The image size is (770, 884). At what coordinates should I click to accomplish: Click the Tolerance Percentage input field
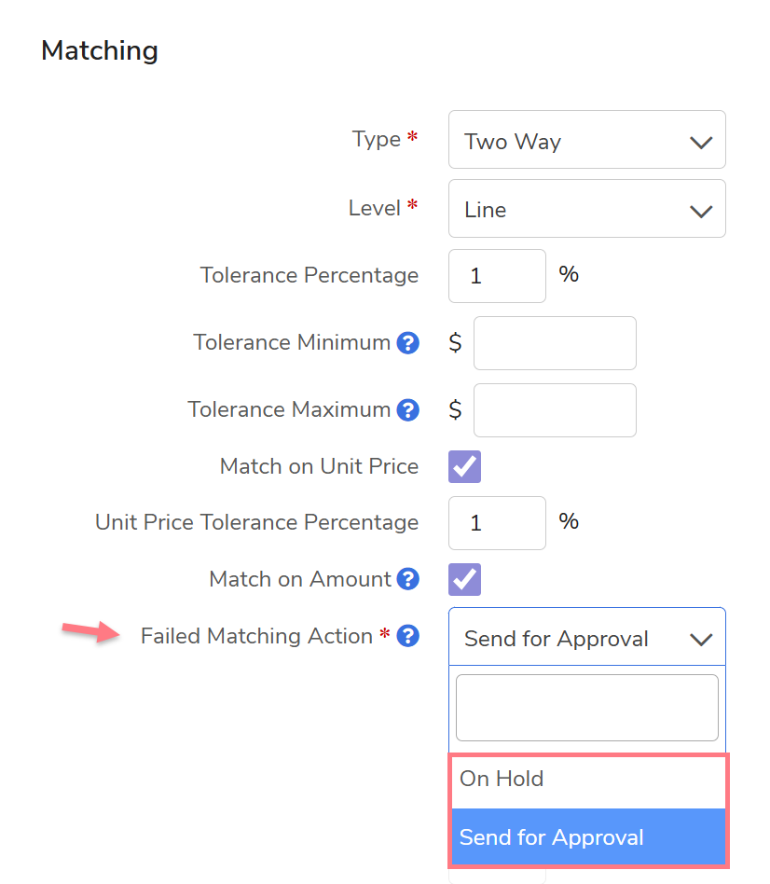[497, 276]
